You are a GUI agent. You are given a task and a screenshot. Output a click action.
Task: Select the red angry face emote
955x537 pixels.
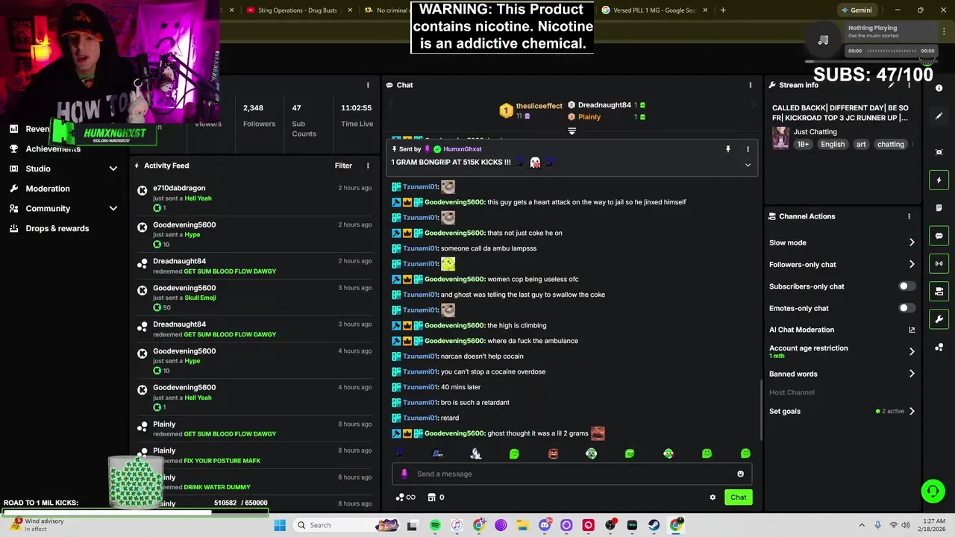click(553, 453)
